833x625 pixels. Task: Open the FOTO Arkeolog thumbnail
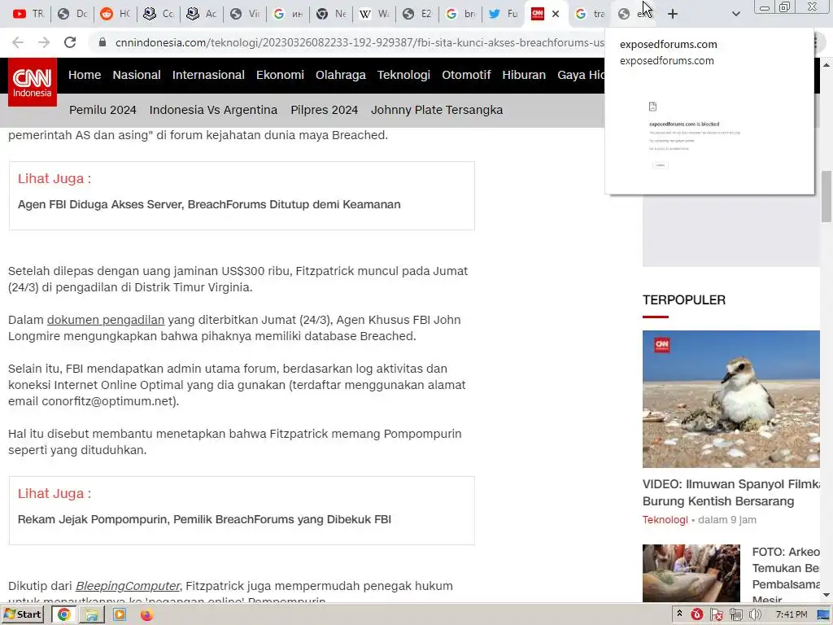(x=691, y=573)
